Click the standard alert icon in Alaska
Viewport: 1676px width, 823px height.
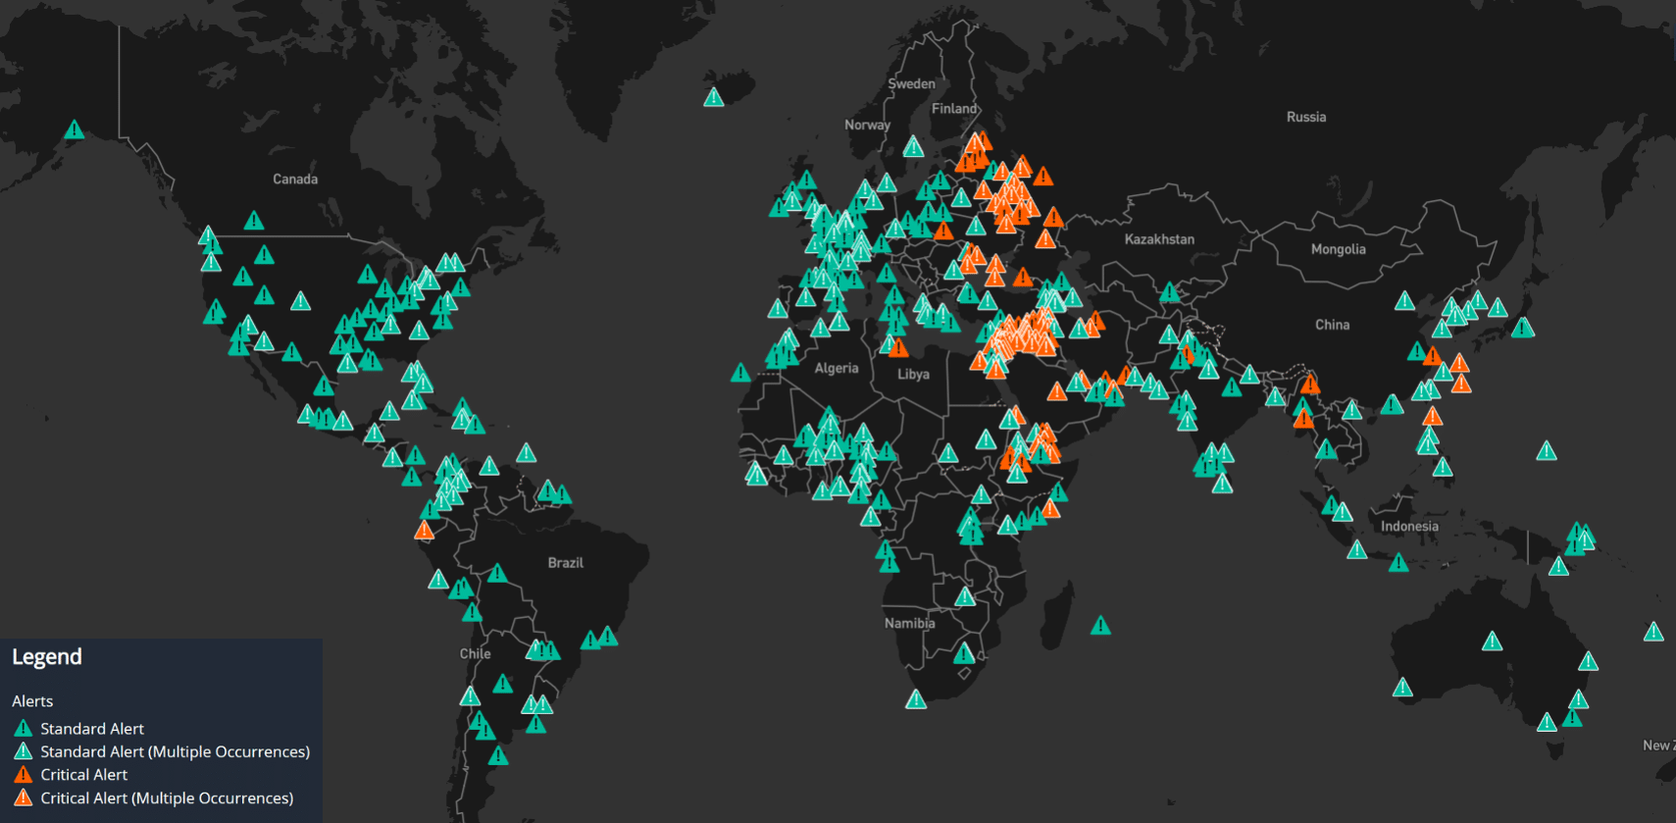pos(75,129)
